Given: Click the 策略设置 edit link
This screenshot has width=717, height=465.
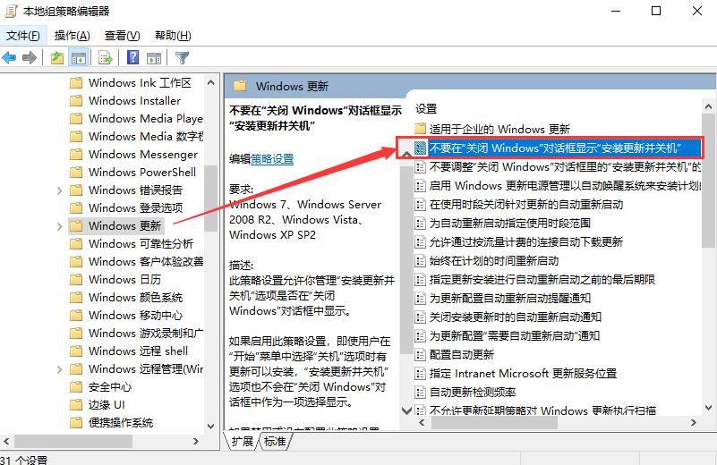Looking at the screenshot, I should point(272,158).
